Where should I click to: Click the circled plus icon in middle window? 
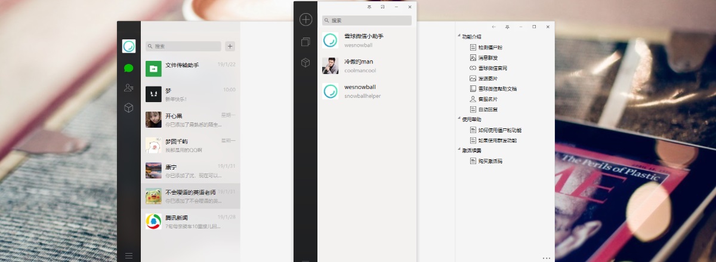pos(305,20)
